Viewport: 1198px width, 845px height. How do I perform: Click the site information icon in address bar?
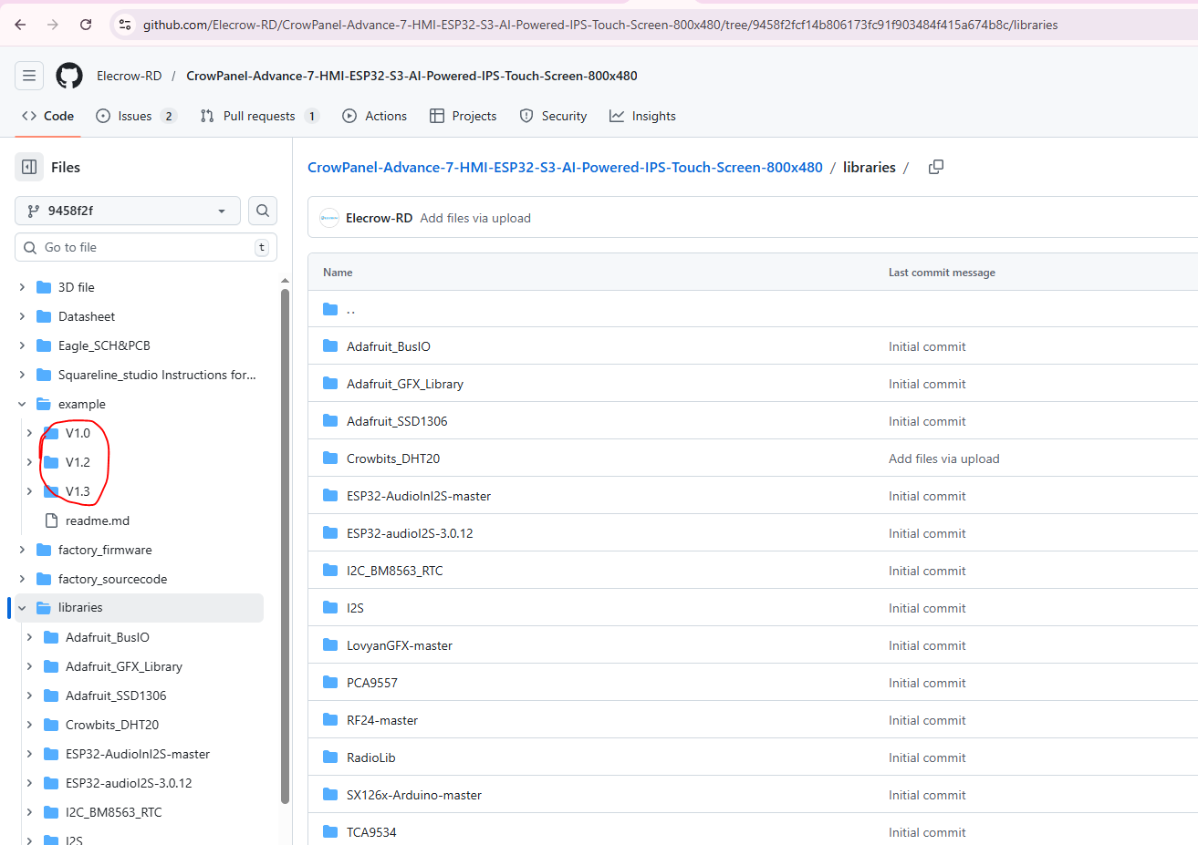tap(125, 25)
